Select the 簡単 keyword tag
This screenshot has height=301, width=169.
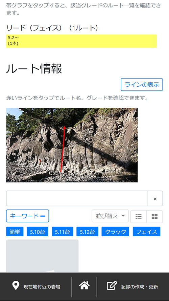[x=15, y=232]
